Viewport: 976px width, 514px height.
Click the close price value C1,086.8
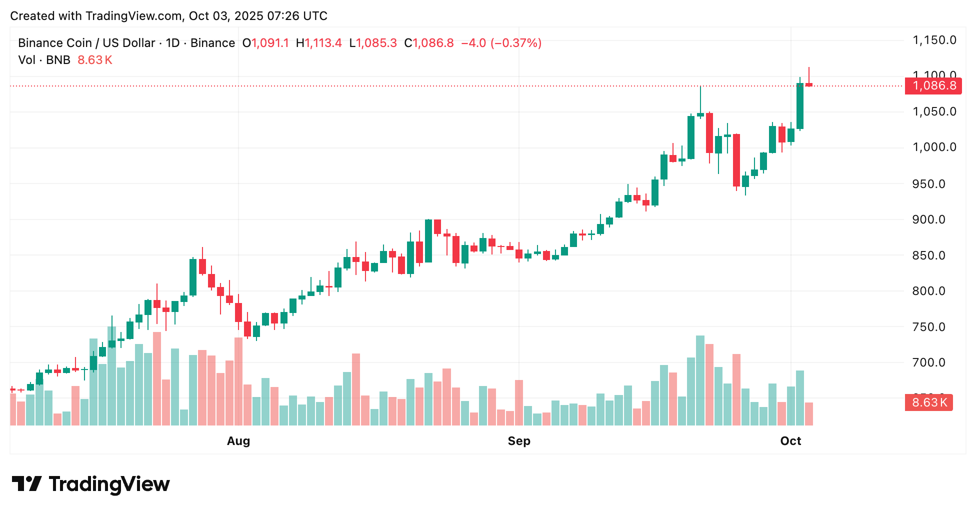pos(429,43)
